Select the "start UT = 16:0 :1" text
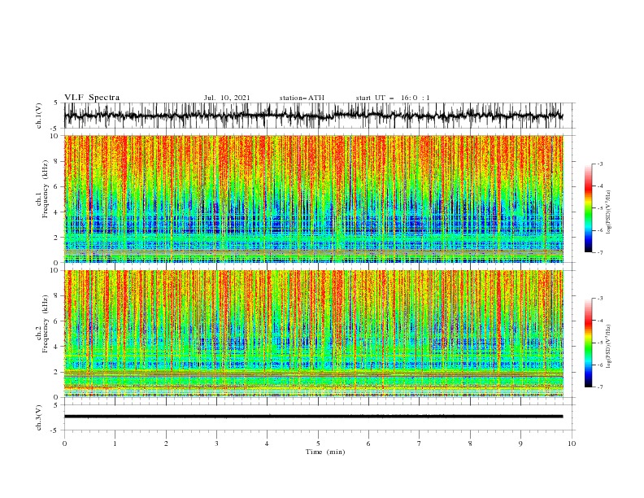This screenshot has width=644, height=498. click(393, 98)
